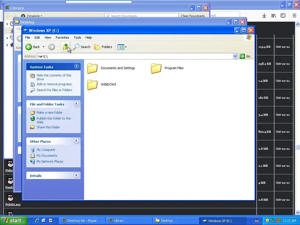Click the 800.9 KB size cell
The height and width of the screenshot is (225, 300).
point(265,132)
